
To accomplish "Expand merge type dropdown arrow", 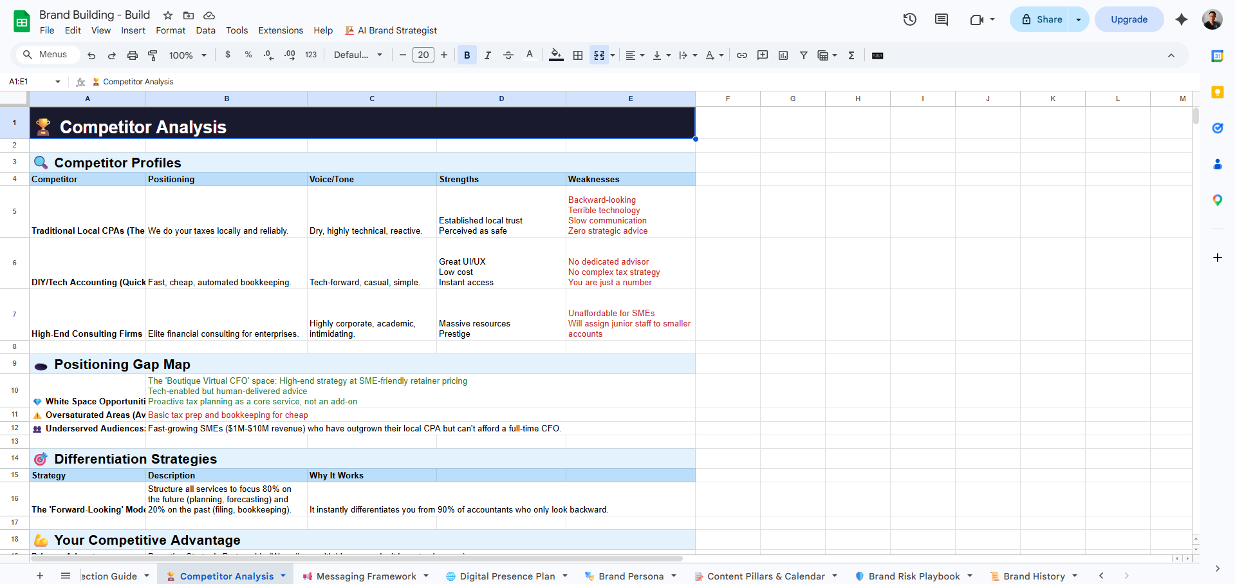I will coord(613,55).
